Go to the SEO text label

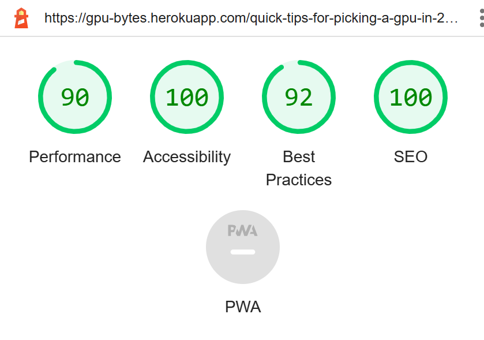[411, 157]
